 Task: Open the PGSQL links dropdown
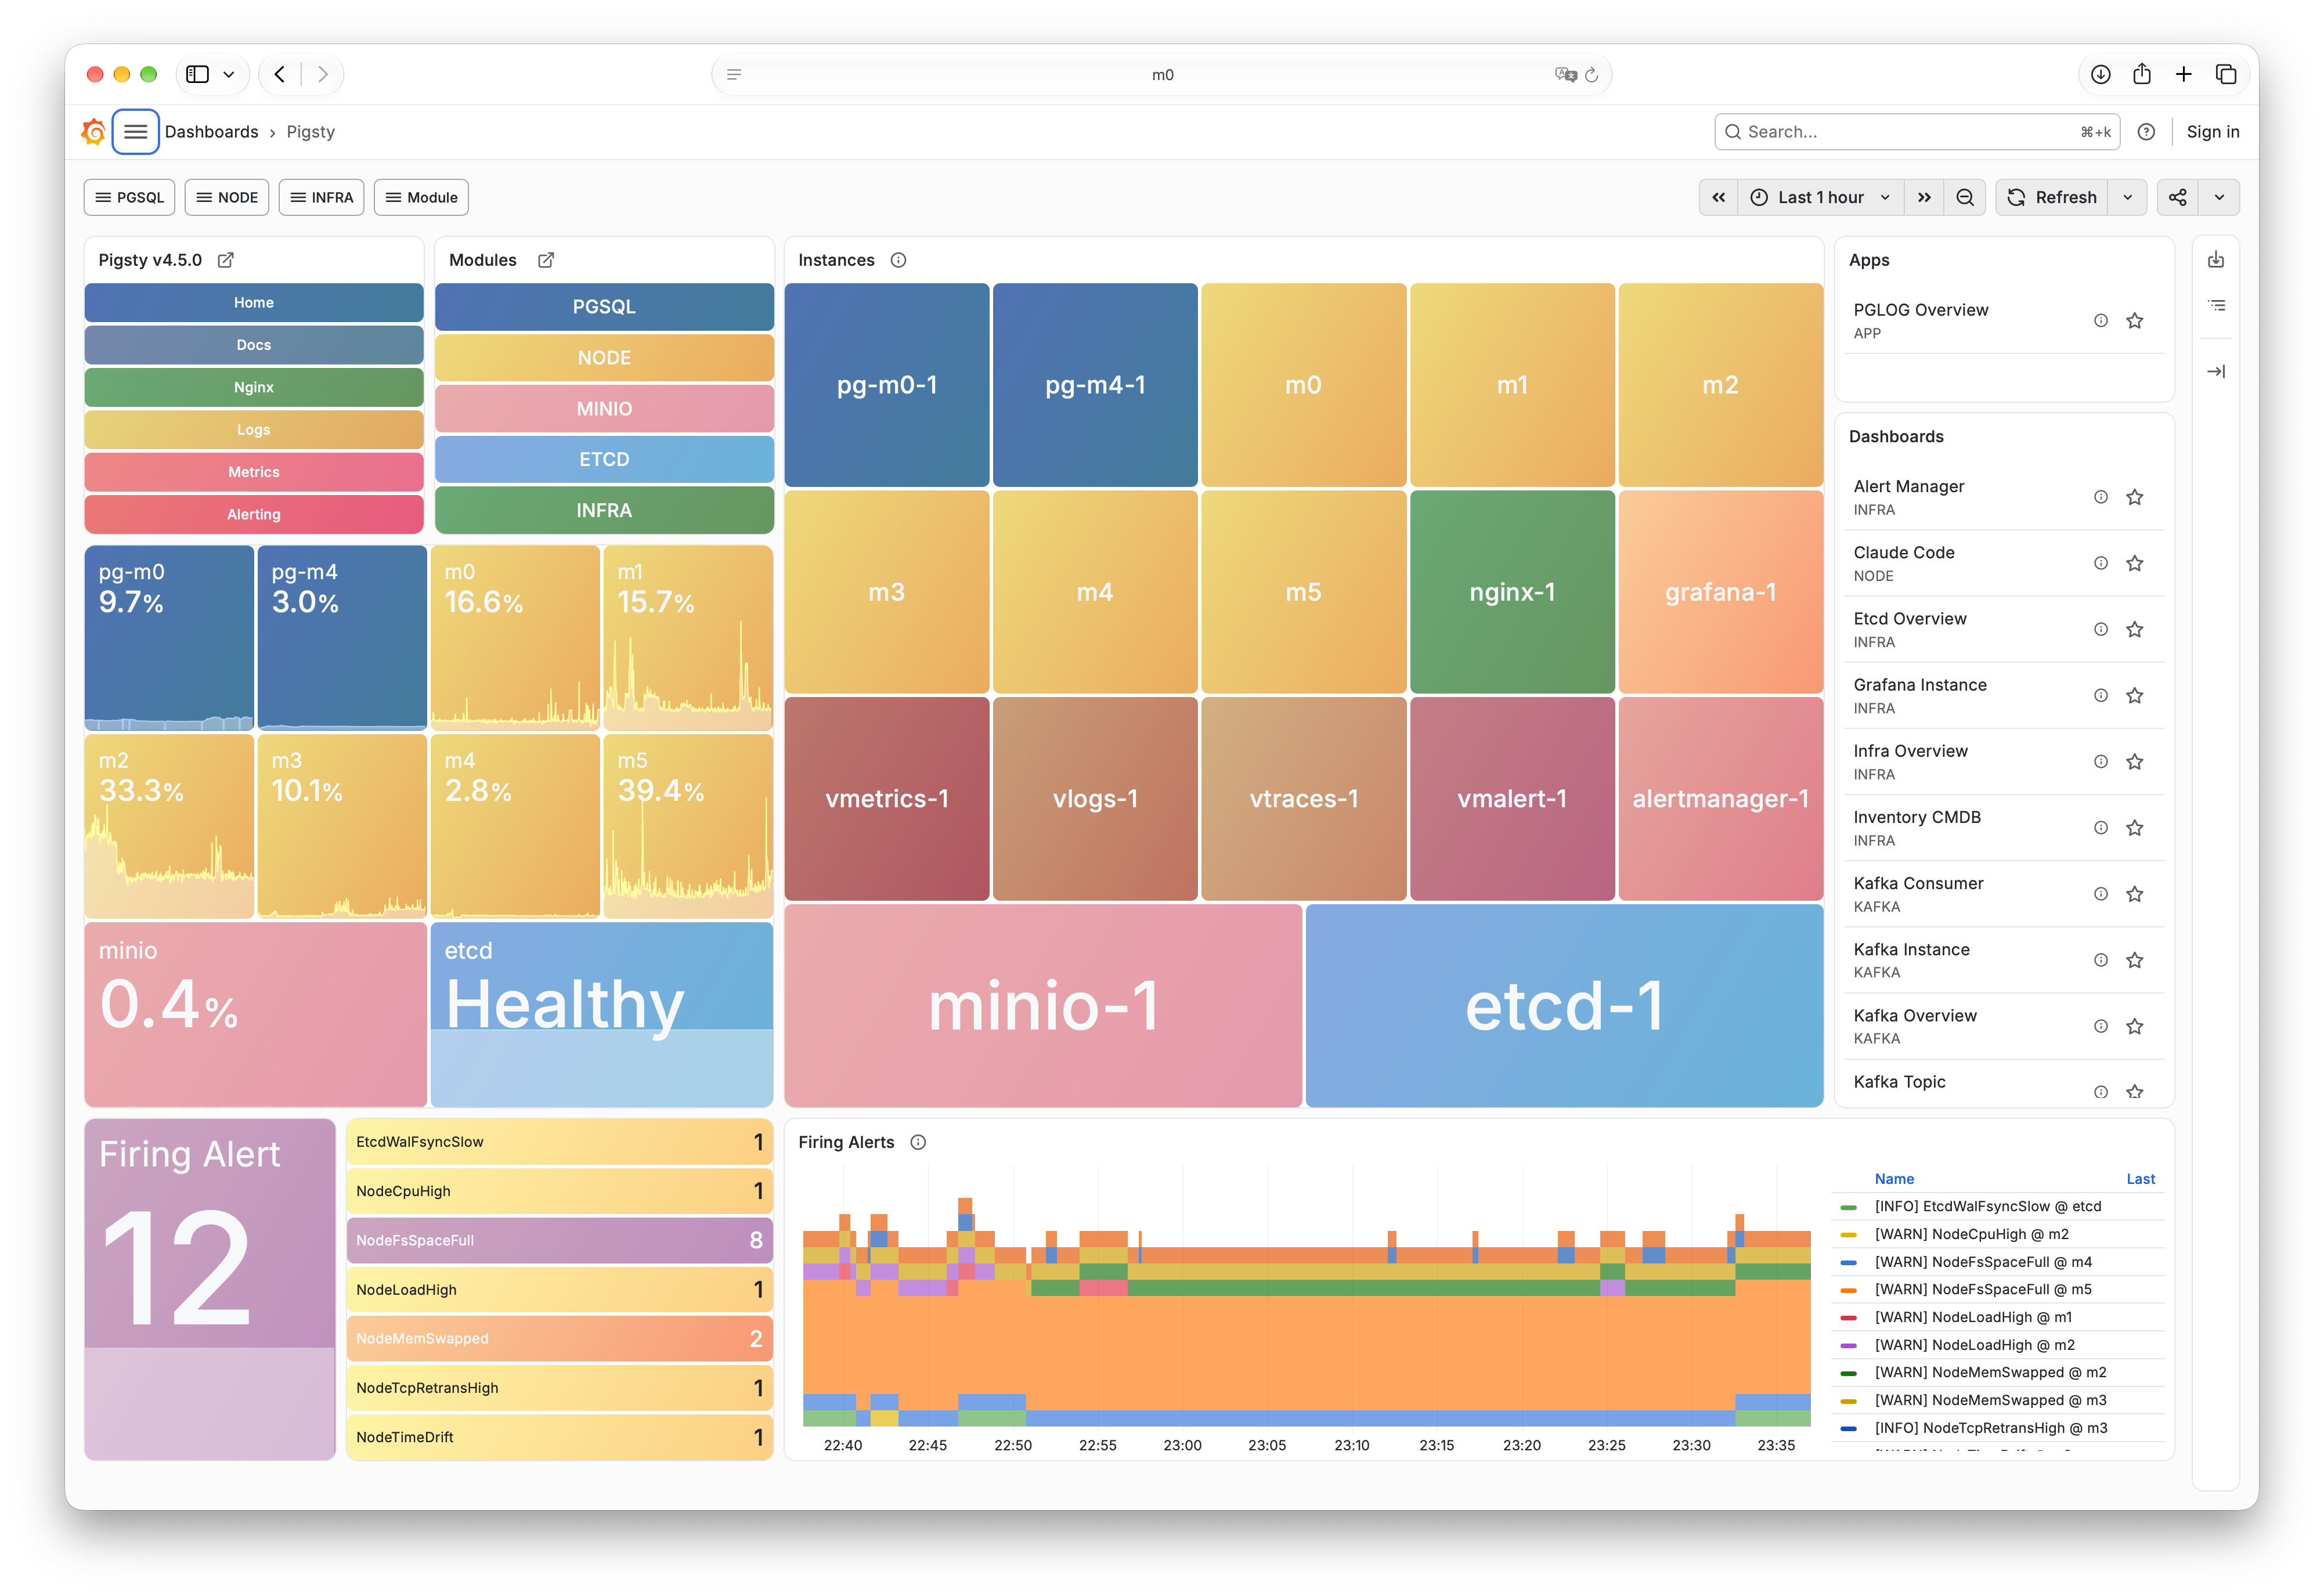pyautogui.click(x=130, y=197)
